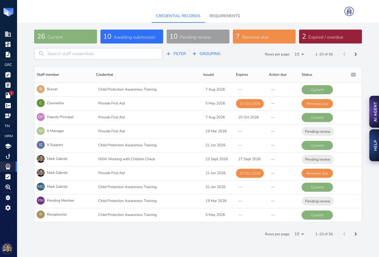Click the app logo at top left
The width and height of the screenshot is (379, 257).
[x=8, y=12]
